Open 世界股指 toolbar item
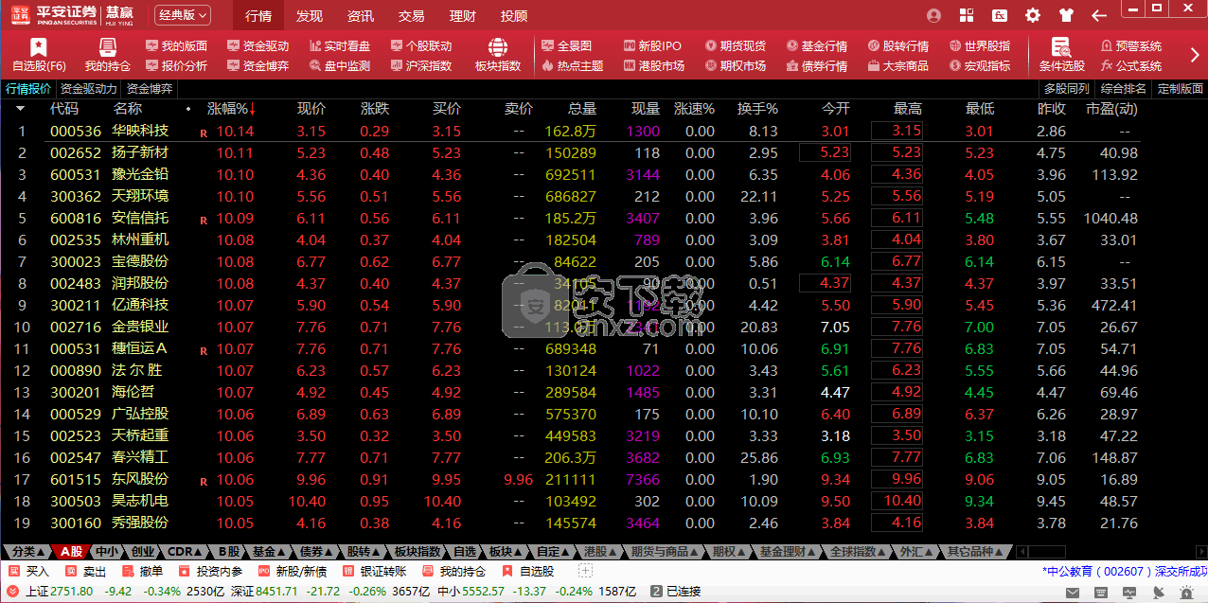The image size is (1208, 603). [979, 45]
